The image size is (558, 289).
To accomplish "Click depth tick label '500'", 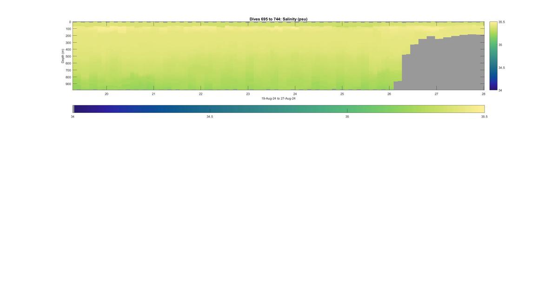I will click(x=68, y=56).
